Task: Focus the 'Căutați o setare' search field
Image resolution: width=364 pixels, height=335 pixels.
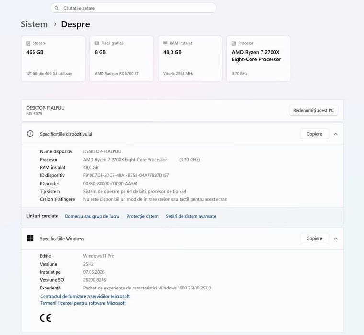Action: tap(133, 8)
